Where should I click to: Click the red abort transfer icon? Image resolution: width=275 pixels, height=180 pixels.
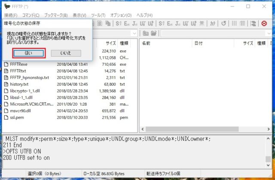pyautogui.click(x=264, y=24)
